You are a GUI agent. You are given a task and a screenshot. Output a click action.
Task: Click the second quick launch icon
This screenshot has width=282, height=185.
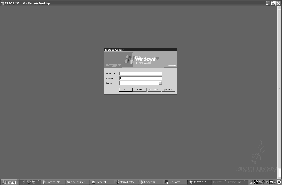(x=29, y=182)
